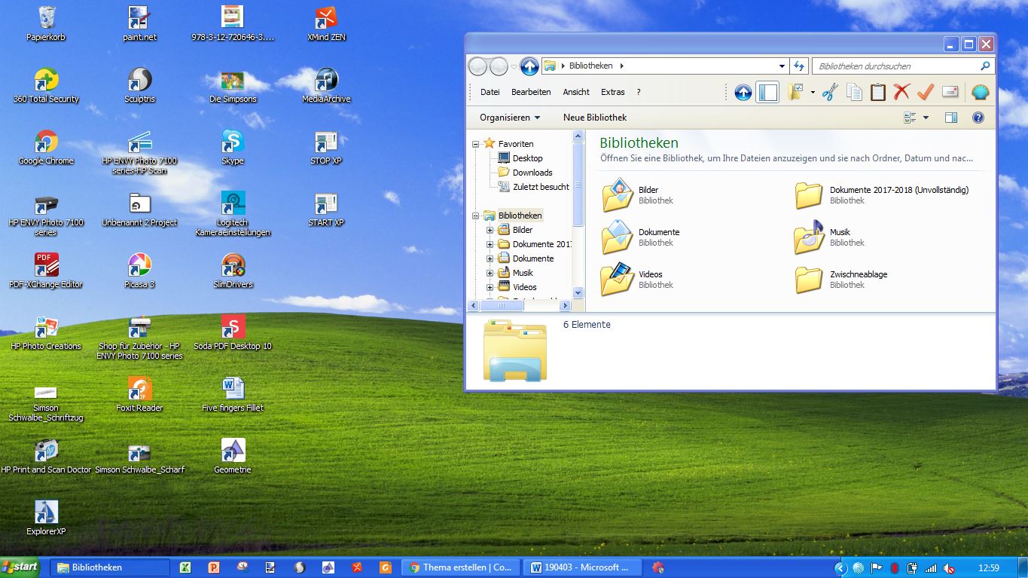Open the folder options icon in toolbar
The image size is (1028, 578).
(795, 92)
